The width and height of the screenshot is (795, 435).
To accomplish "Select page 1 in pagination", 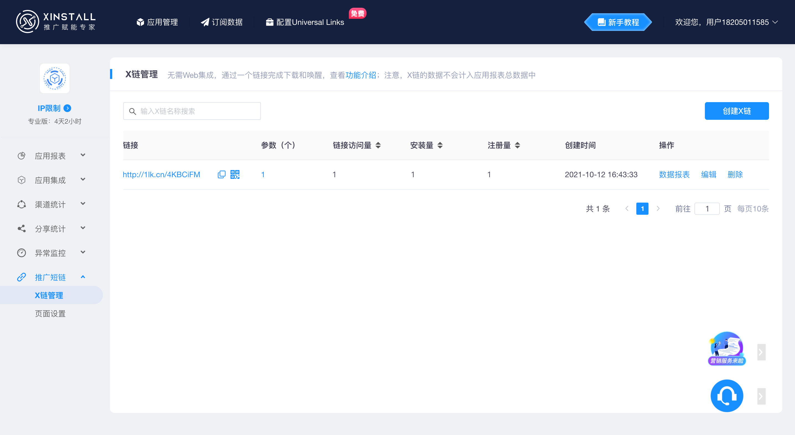I will 642,209.
